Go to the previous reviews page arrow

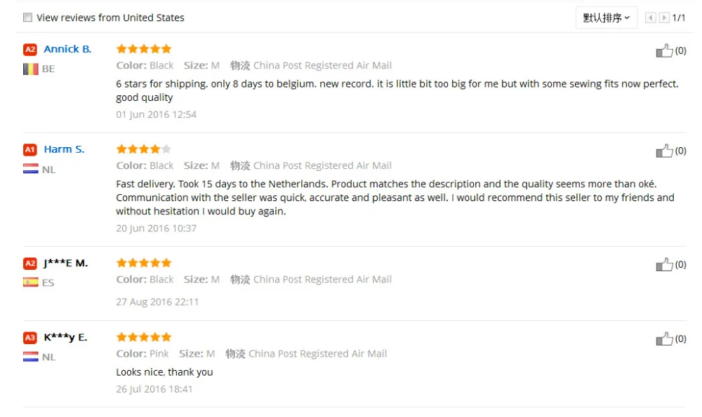(651, 18)
